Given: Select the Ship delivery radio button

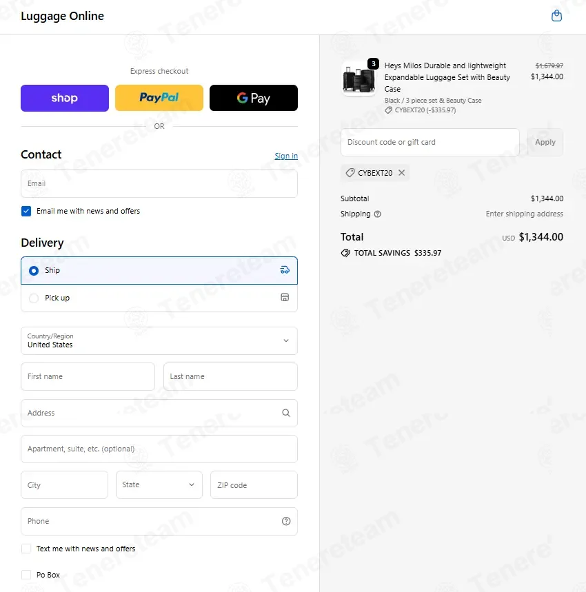Looking at the screenshot, I should (x=34, y=271).
